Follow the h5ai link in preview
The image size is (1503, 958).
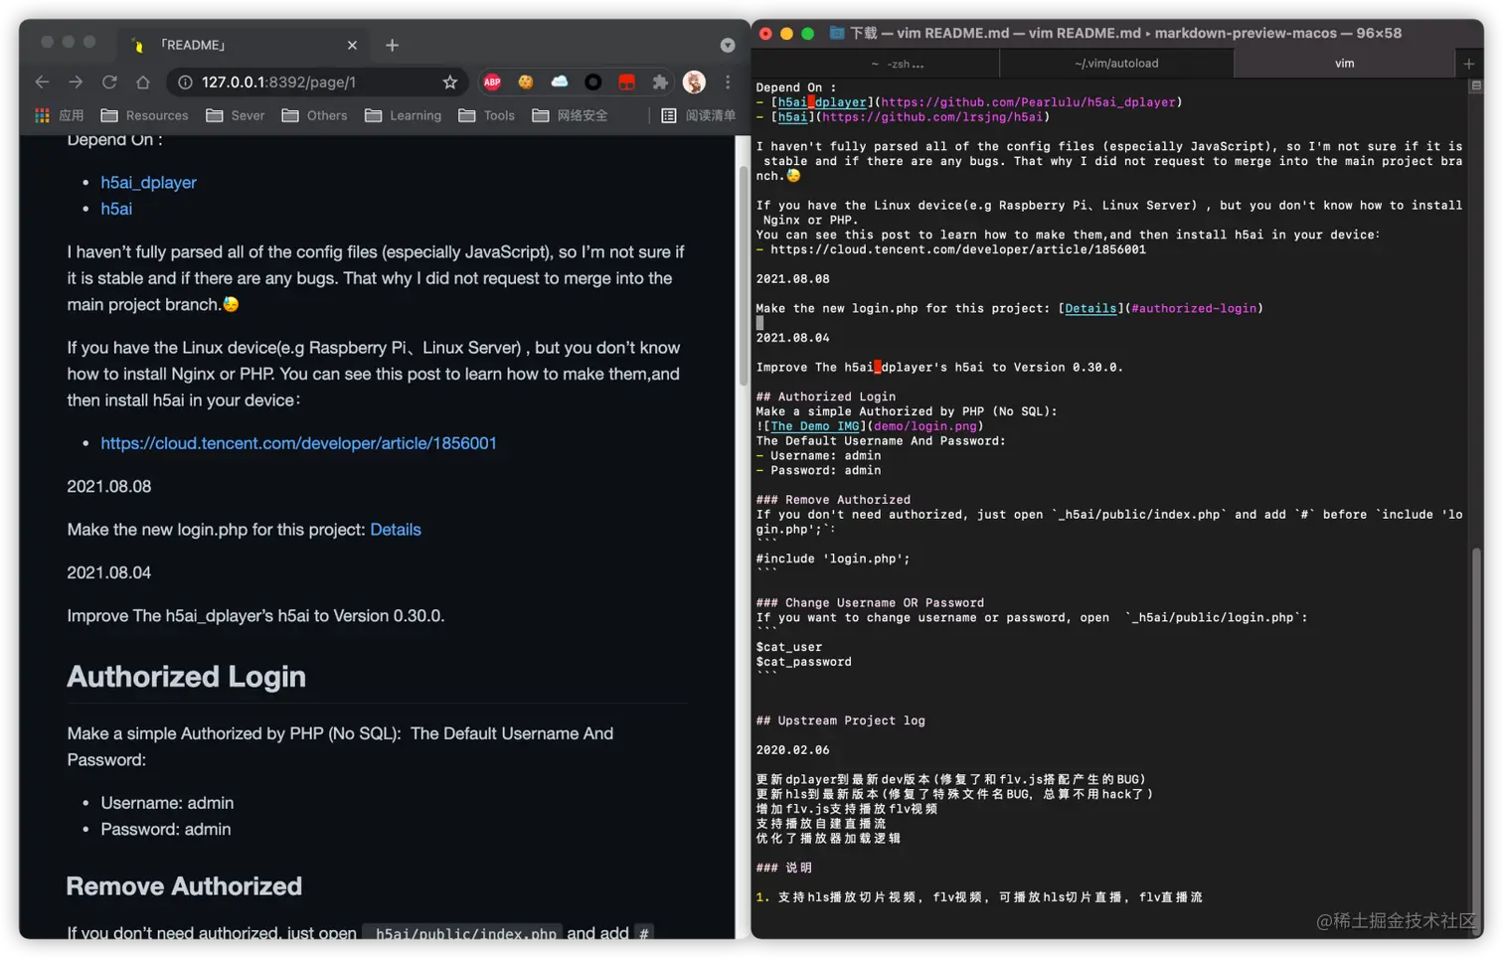coord(116,209)
